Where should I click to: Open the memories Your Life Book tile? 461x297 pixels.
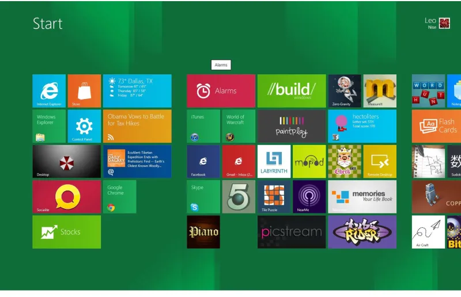point(362,196)
